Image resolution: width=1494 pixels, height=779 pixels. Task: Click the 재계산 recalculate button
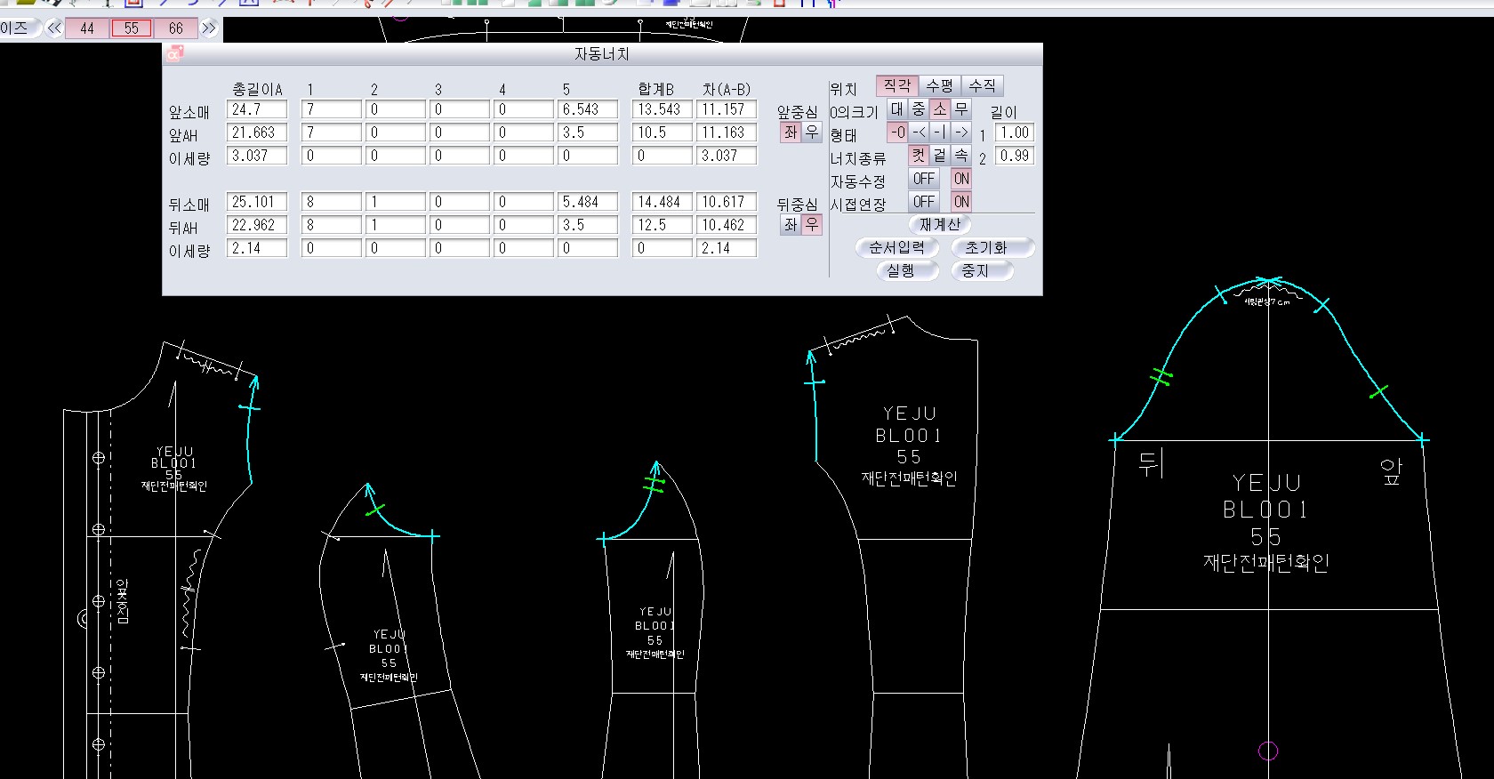(940, 225)
